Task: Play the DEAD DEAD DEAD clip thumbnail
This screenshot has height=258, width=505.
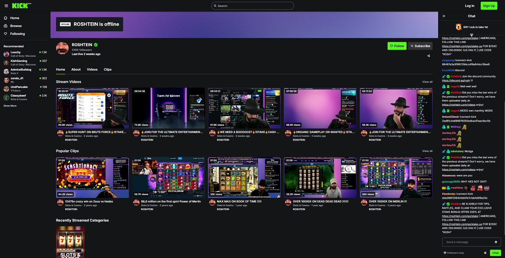Action: [x=320, y=178]
